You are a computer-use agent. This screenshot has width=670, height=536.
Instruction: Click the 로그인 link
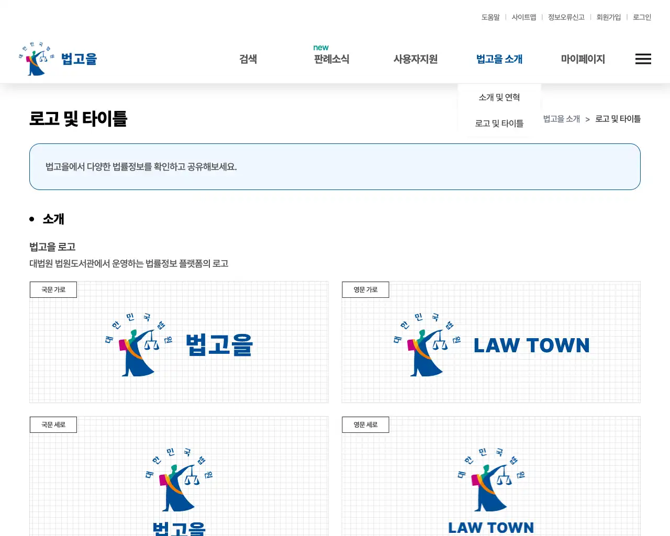click(x=642, y=17)
